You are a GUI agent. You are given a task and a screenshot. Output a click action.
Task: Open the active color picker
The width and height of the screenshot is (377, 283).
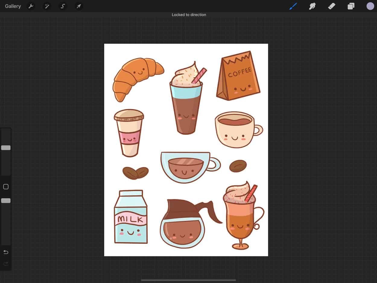pyautogui.click(x=370, y=6)
